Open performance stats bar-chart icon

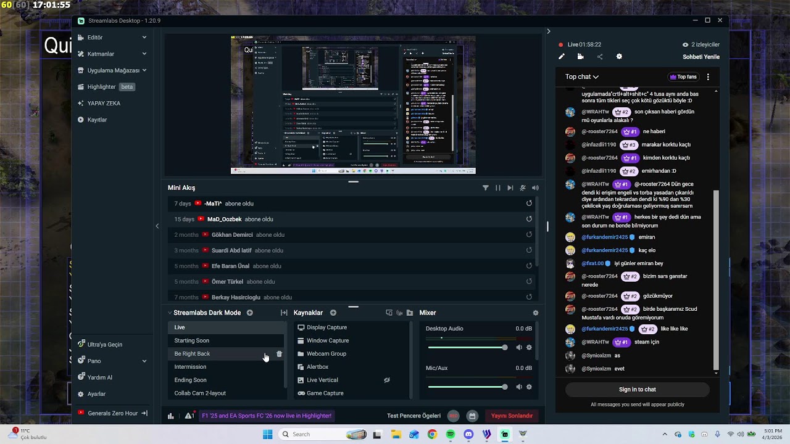click(171, 416)
